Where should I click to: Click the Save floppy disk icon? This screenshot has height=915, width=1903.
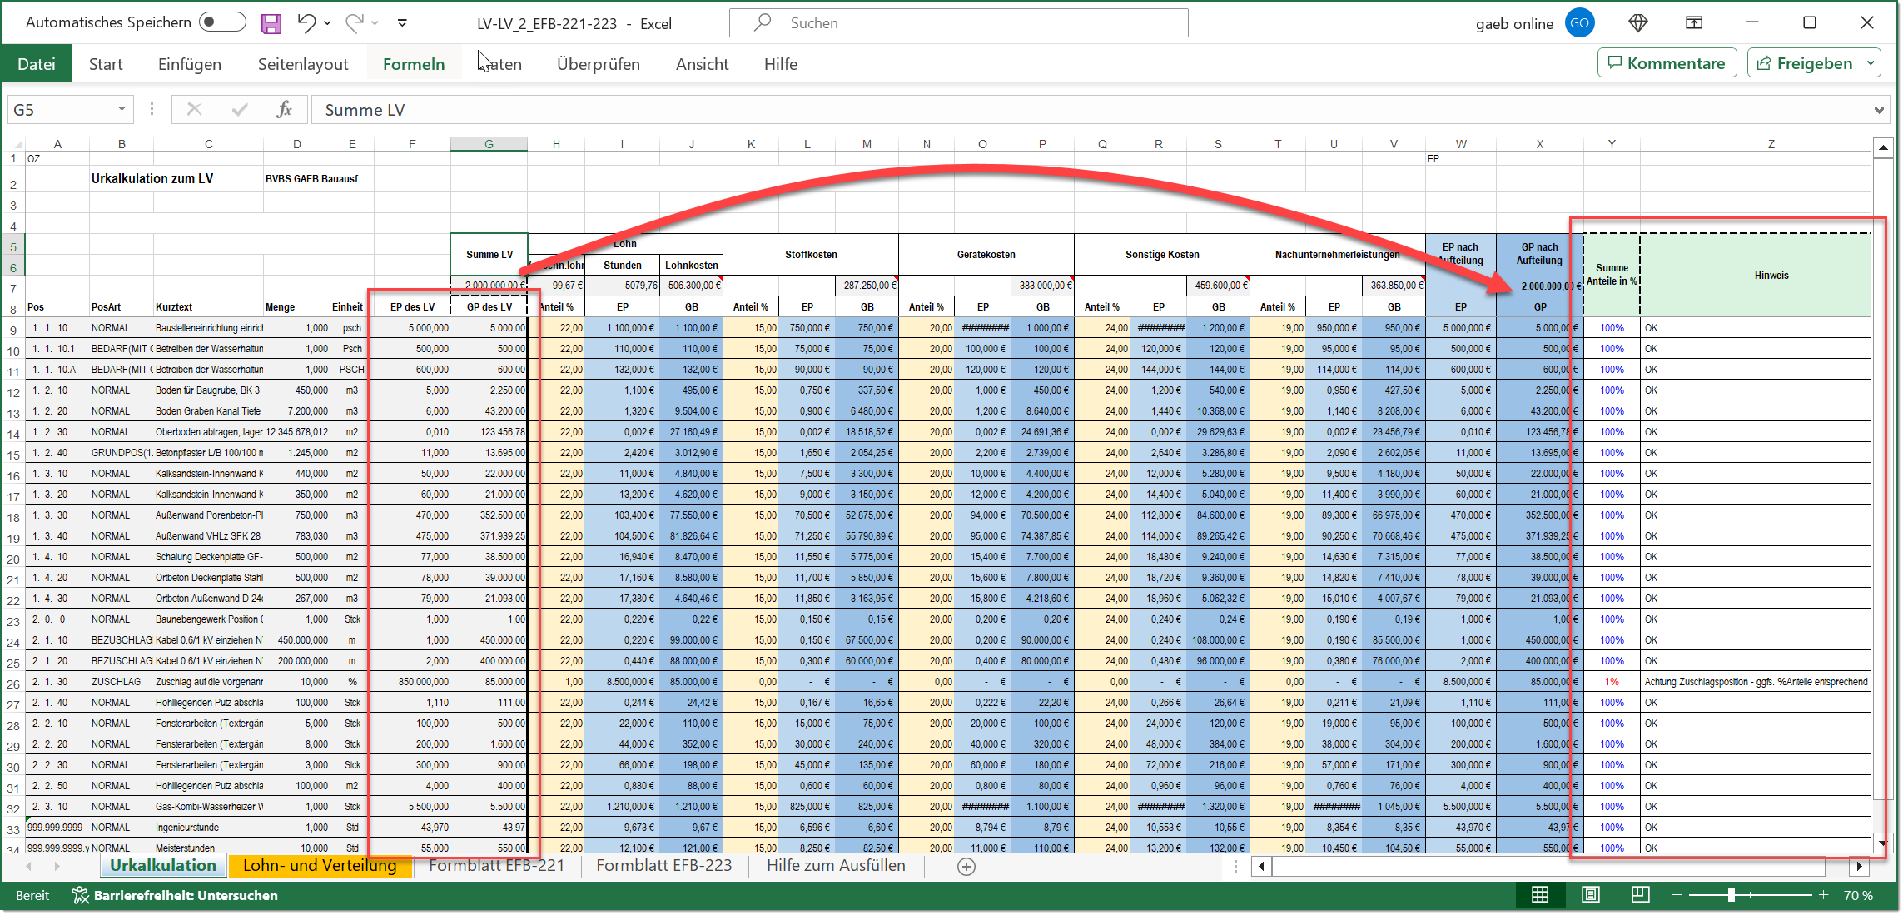click(271, 23)
